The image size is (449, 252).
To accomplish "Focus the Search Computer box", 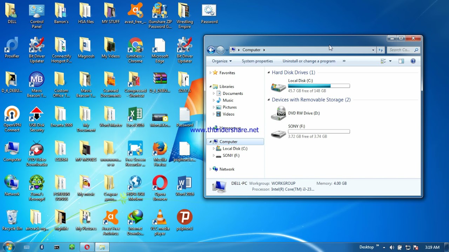I will click(403, 50).
